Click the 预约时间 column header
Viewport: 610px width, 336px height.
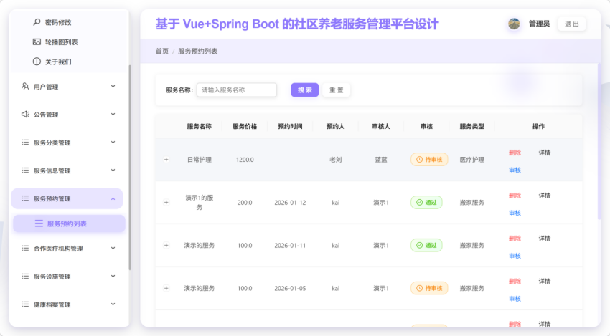coord(290,126)
